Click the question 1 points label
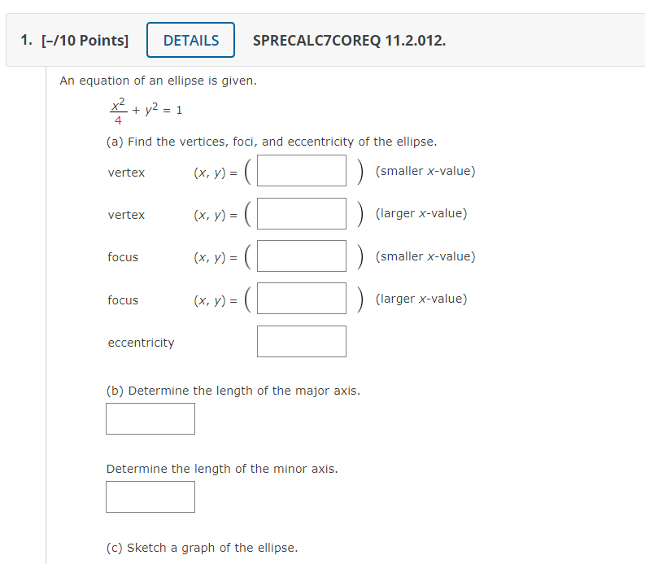 pyautogui.click(x=75, y=41)
